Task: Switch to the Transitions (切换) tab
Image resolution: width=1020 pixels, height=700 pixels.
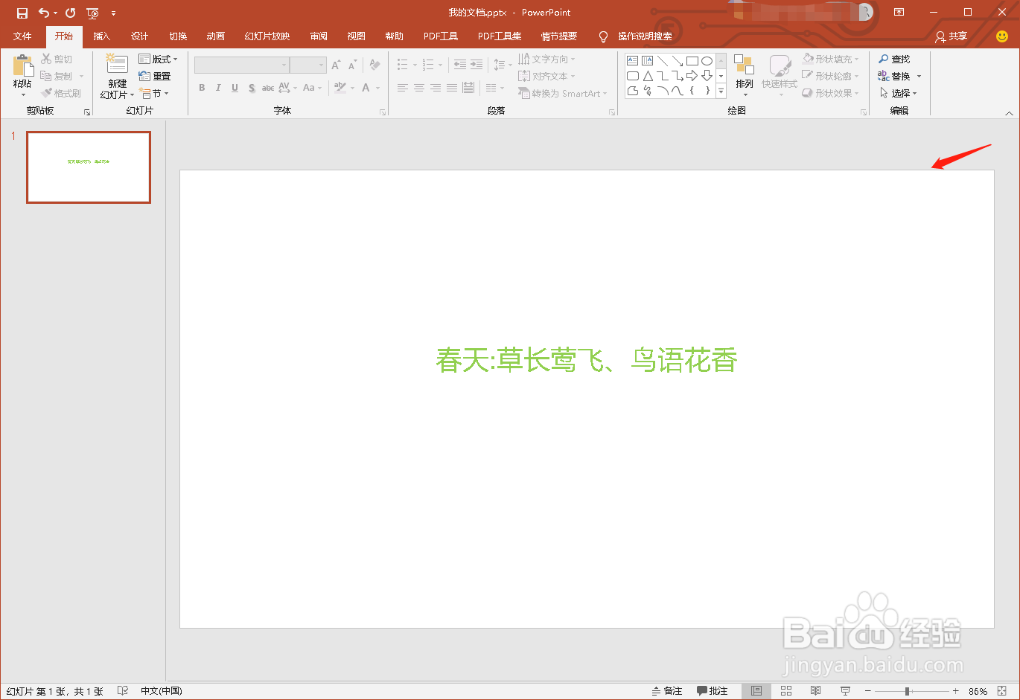Action: point(178,36)
